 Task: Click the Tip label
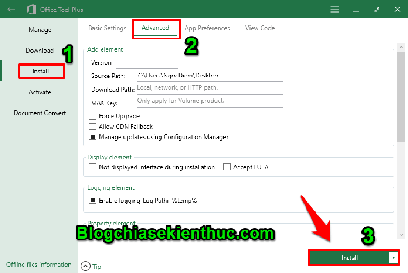[x=97, y=267]
